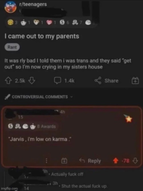143x191 pixels.
Task: Select the Rant post flair
Action: click(12, 47)
